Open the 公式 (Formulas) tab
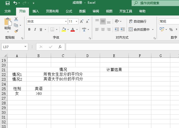 pyautogui.click(x=69, y=11)
